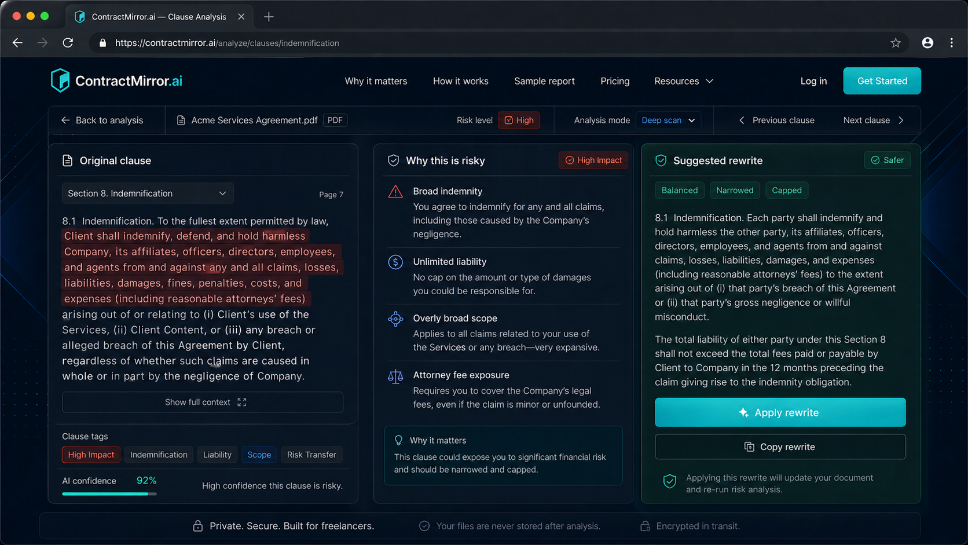
Task: Click the ContractMirror.ai shield logo
Action: pyautogui.click(x=60, y=81)
